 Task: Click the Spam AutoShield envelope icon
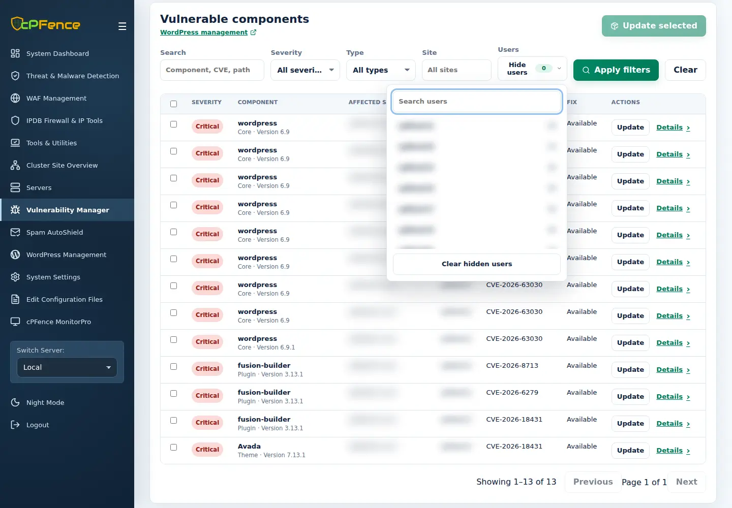pyautogui.click(x=15, y=232)
